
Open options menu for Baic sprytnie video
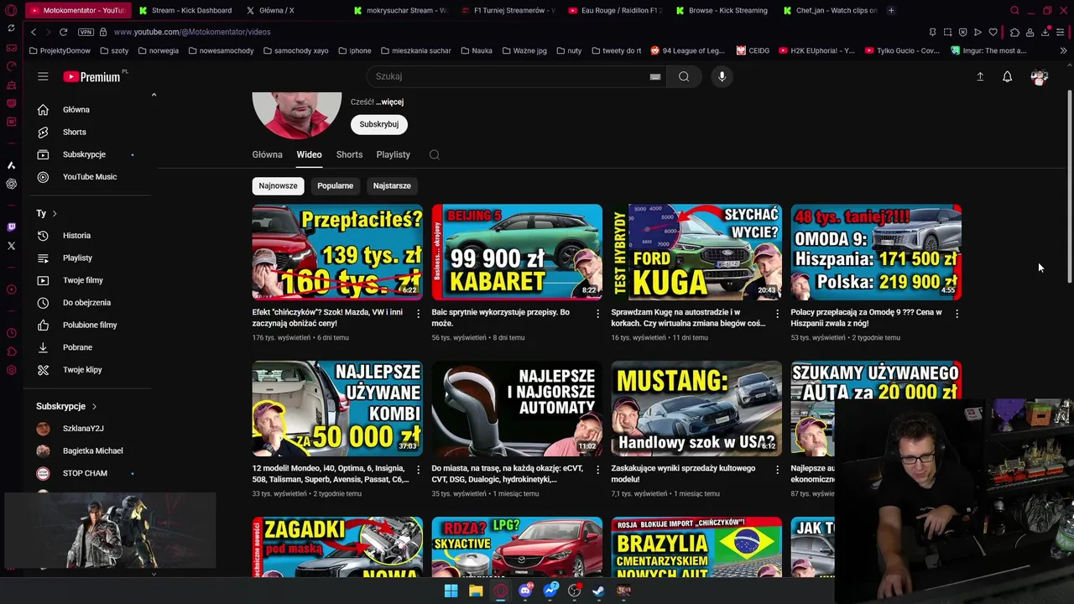(598, 314)
